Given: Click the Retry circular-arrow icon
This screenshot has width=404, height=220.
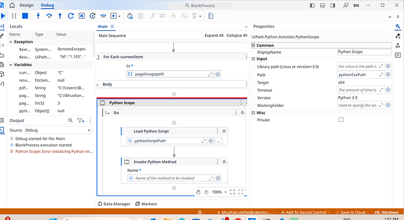Looking at the screenshot, I should click(71, 16).
